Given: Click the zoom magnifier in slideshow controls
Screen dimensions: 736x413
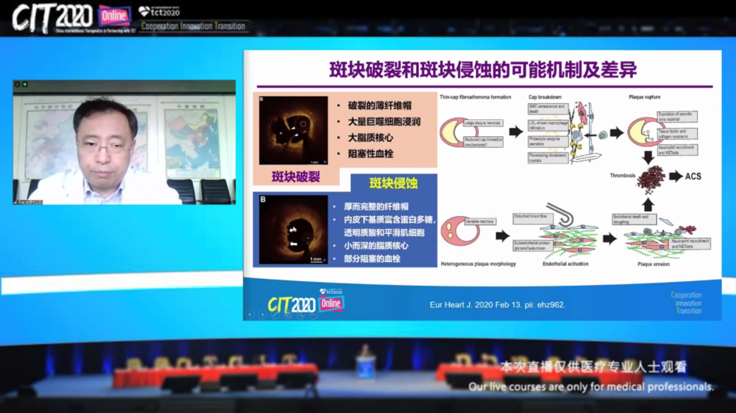Looking at the screenshot, I should click(x=300, y=315).
